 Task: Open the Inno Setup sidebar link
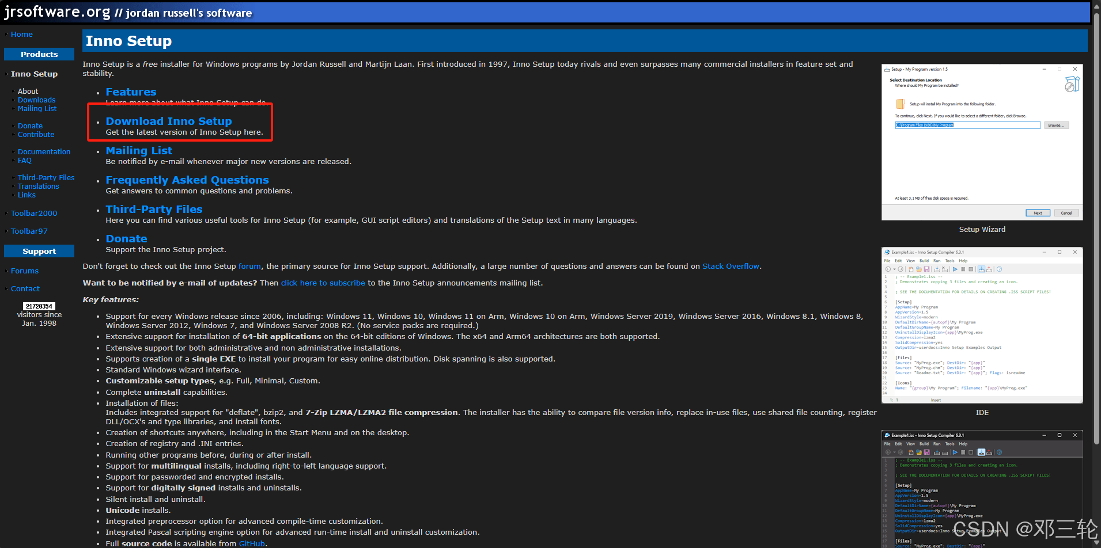[x=34, y=74]
